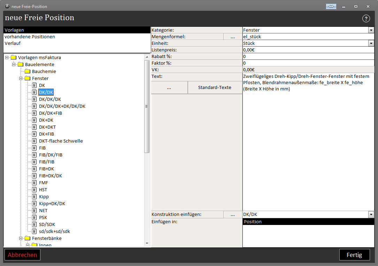The width and height of the screenshot is (378, 266).
Task: Select the sd/sdk+sd/sdk template
Action: (54, 231)
